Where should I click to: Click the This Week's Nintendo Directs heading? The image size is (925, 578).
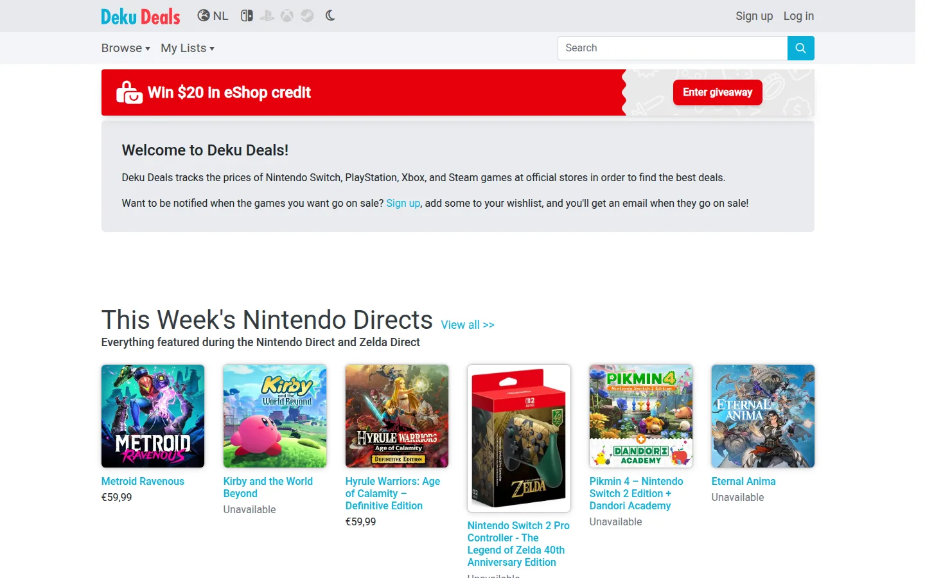coord(267,320)
